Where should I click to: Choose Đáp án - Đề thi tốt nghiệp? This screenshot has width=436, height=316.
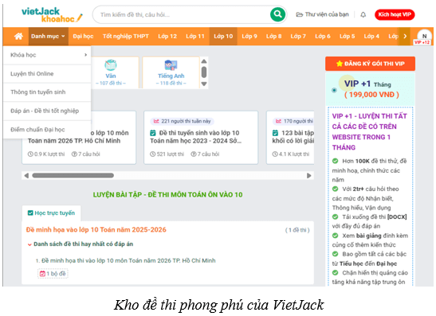point(47,111)
